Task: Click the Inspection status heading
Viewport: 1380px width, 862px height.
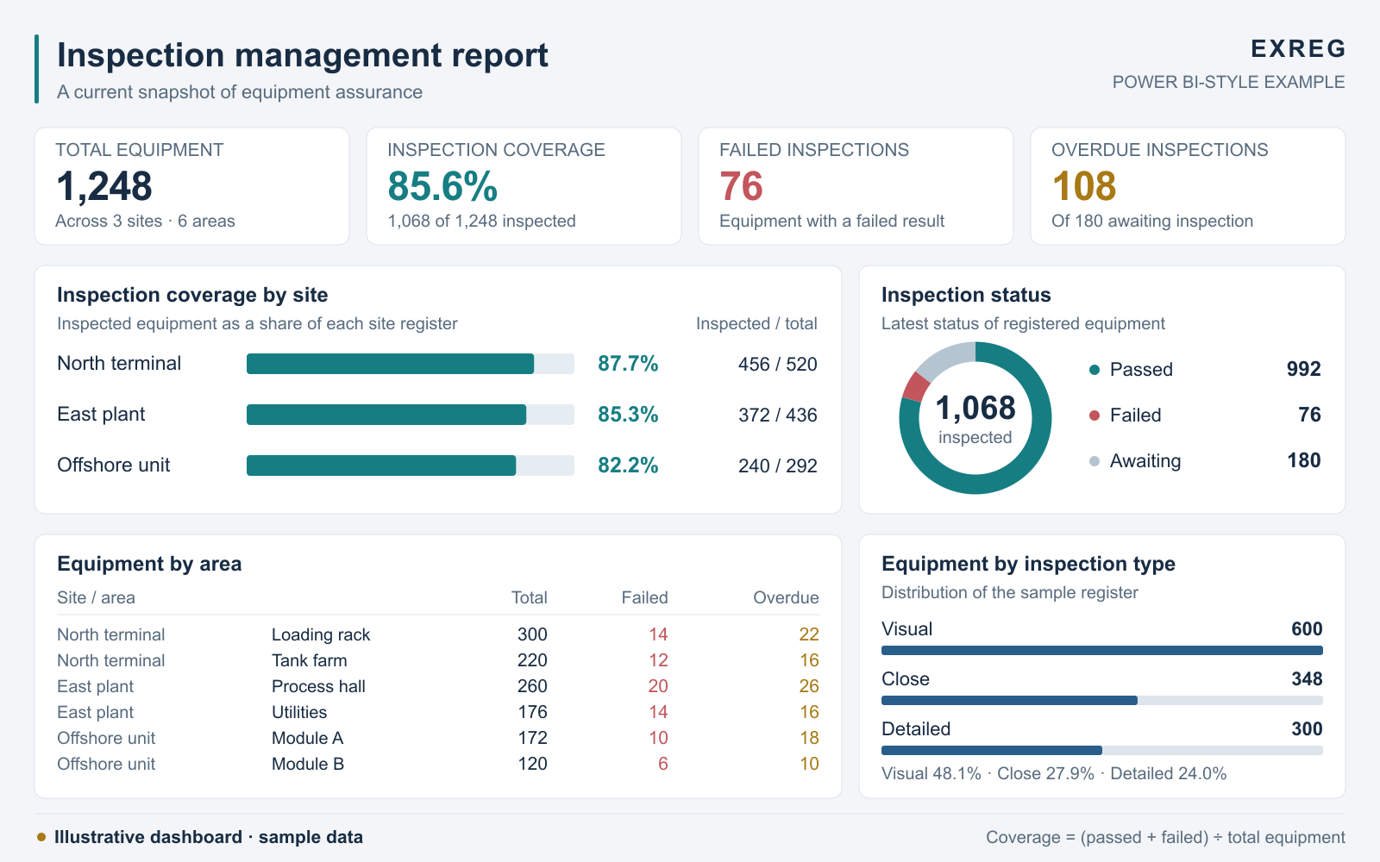Action: tap(966, 295)
